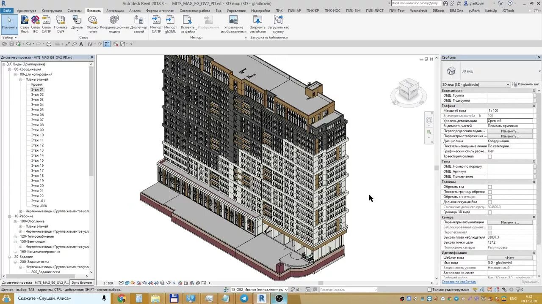
Task: Click the Связь САПР tool
Action: tap(46, 24)
